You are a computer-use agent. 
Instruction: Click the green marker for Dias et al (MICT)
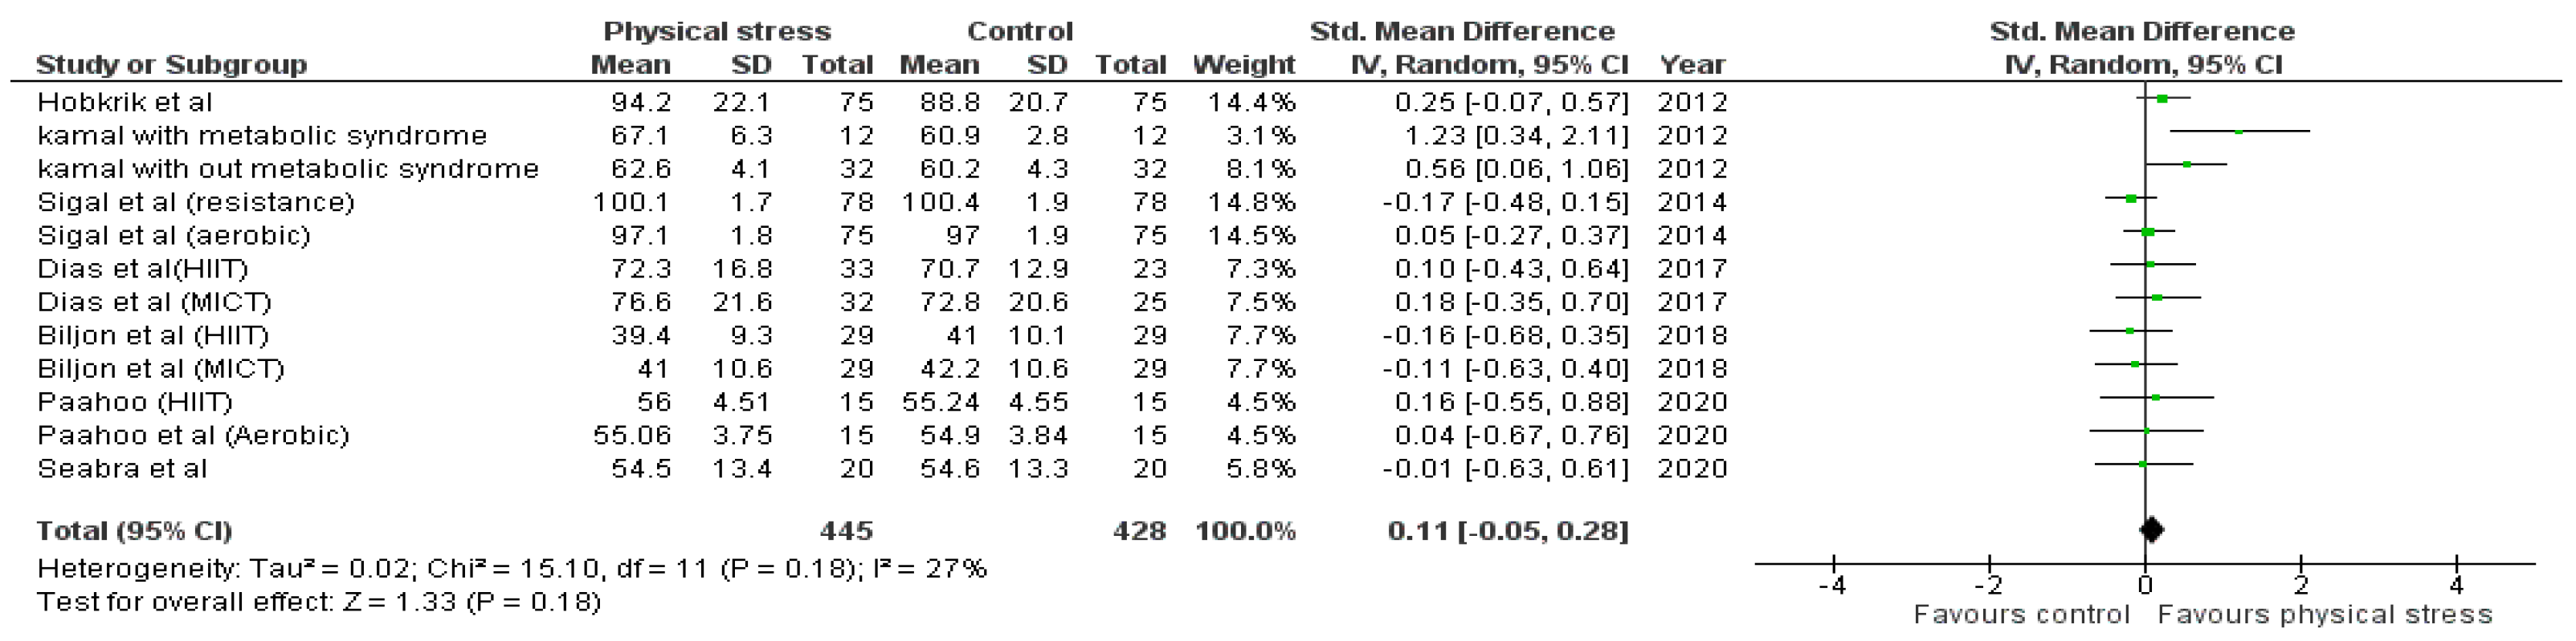2157,298
